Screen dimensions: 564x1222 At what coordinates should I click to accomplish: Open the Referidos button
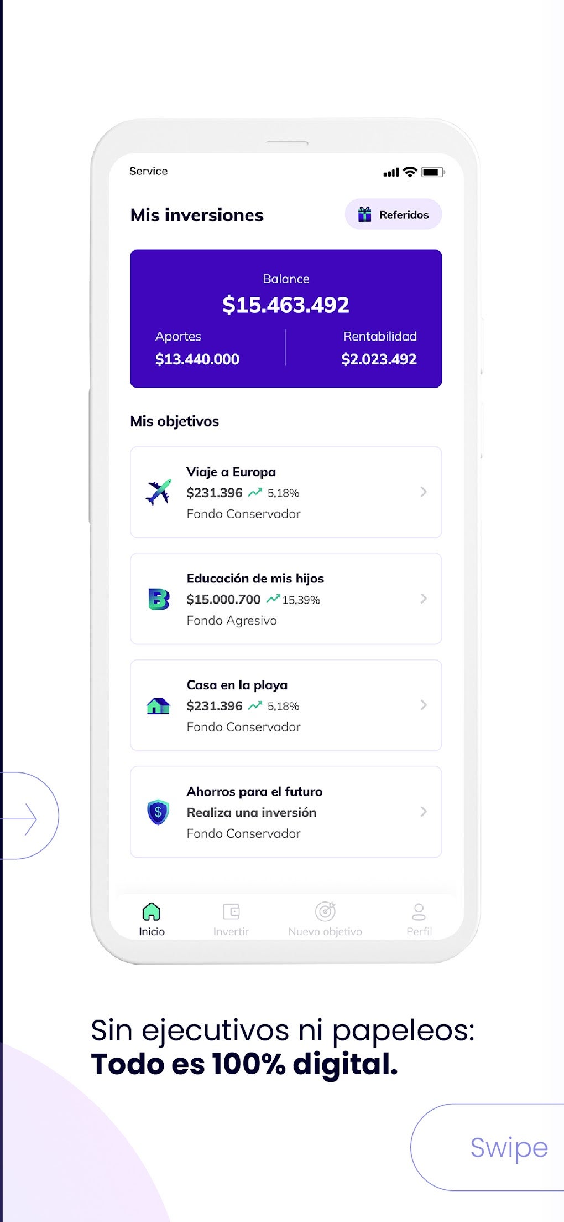pos(393,214)
